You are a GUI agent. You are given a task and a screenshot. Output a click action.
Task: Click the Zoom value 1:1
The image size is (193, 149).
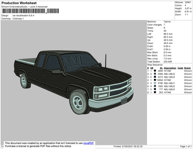[x=186, y=15]
